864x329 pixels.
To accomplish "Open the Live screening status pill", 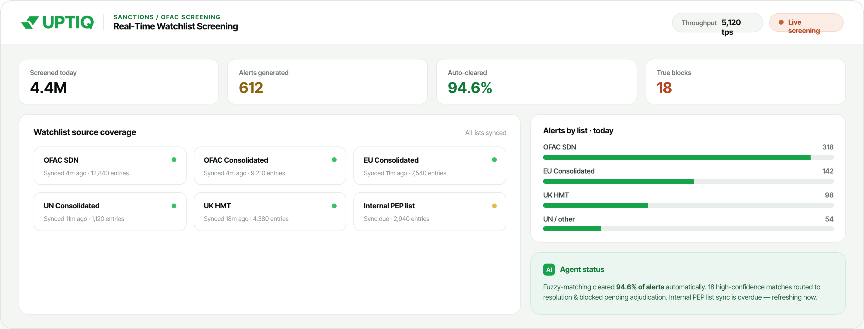I will [x=806, y=23].
